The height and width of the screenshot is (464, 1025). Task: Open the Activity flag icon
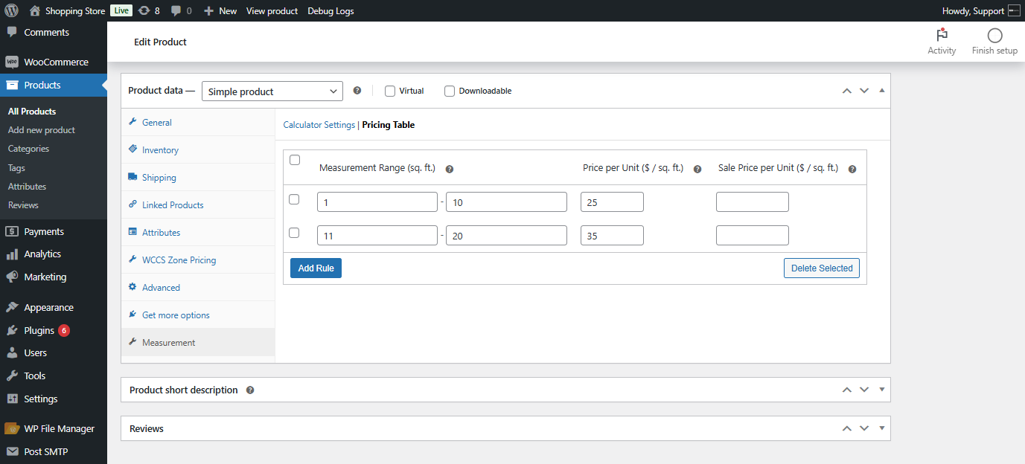(942, 35)
